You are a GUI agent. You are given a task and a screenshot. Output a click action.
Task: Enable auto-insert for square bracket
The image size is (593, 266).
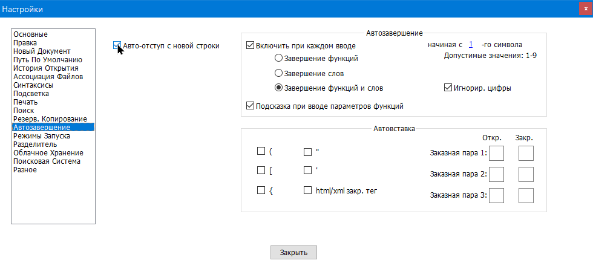[261, 170]
